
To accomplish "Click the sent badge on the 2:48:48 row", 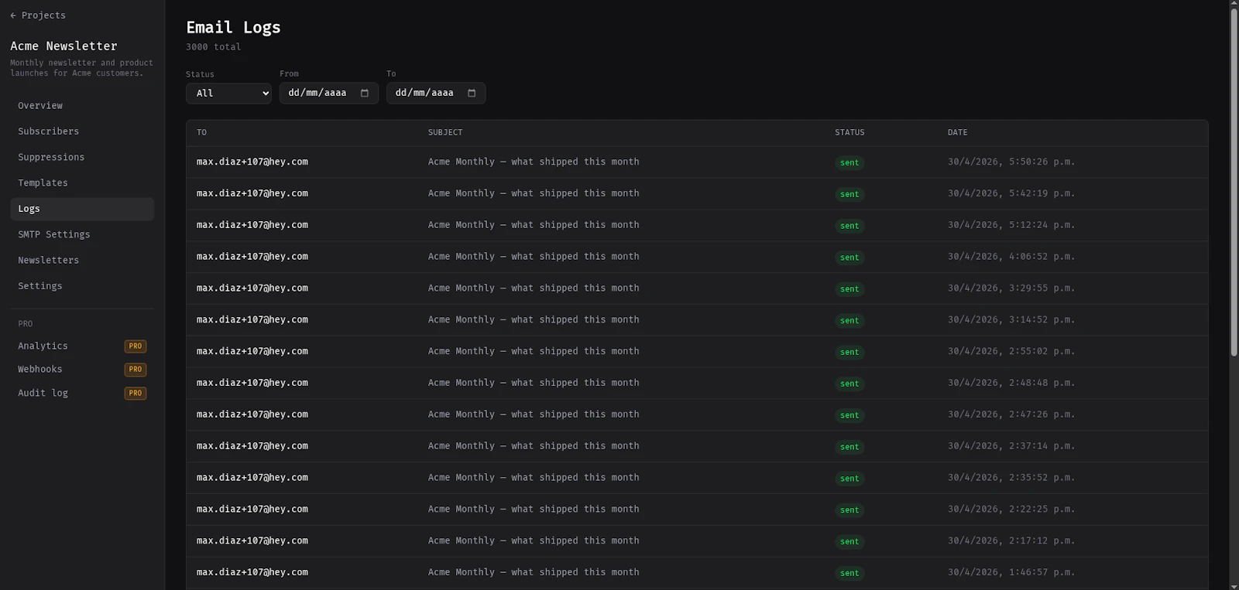I will coord(849,384).
